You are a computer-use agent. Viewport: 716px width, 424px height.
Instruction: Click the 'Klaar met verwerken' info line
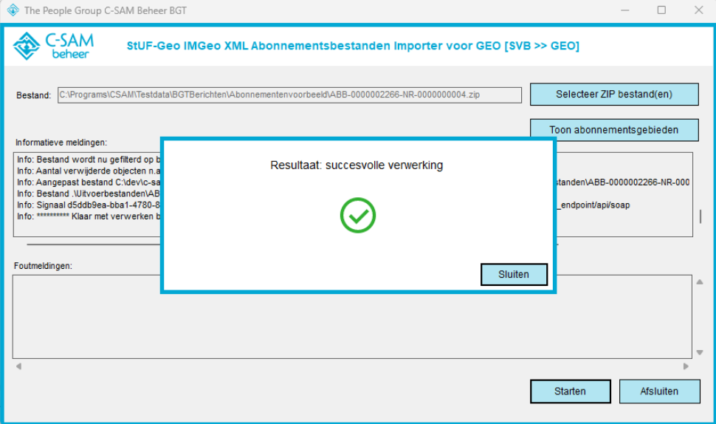click(x=89, y=216)
